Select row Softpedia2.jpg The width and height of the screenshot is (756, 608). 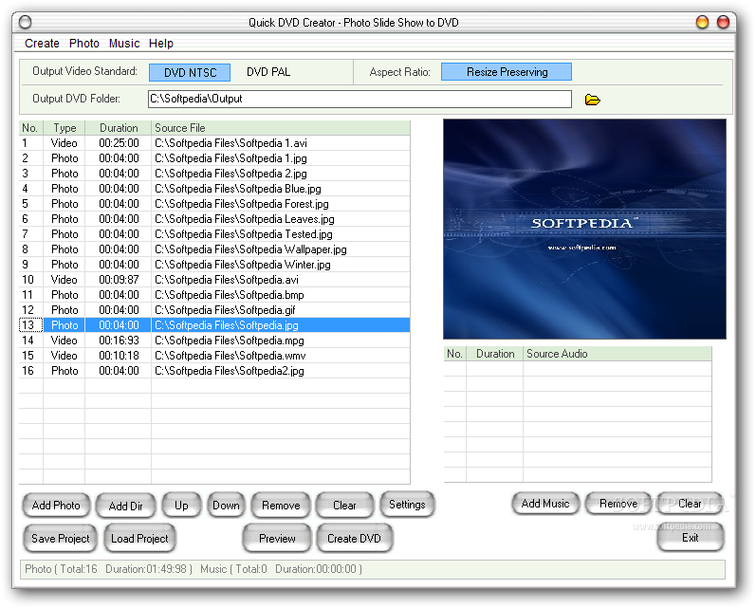click(x=214, y=371)
